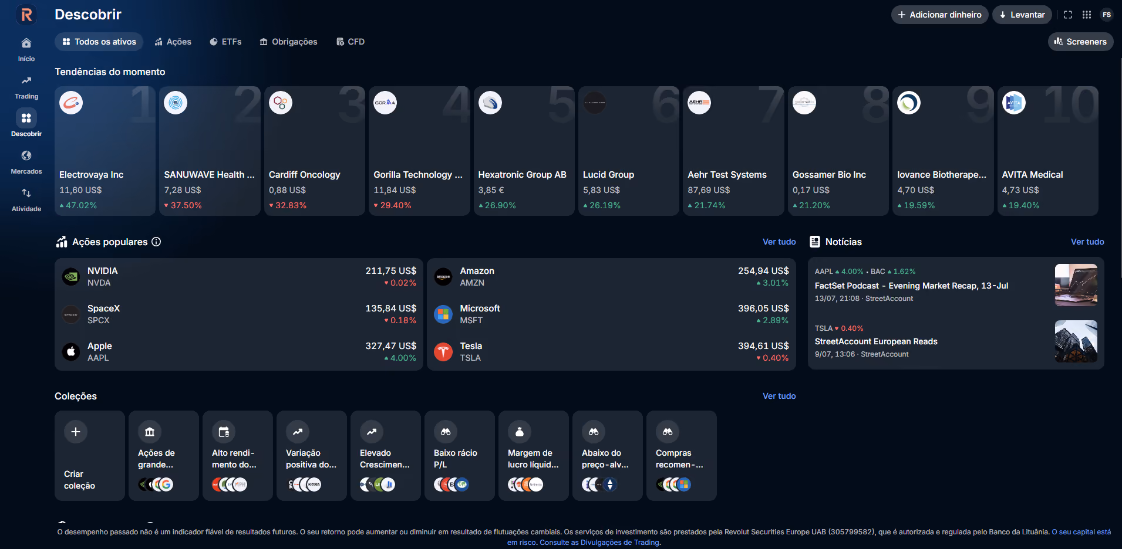
Task: Click Ver tudo for Coleções
Action: click(779, 396)
